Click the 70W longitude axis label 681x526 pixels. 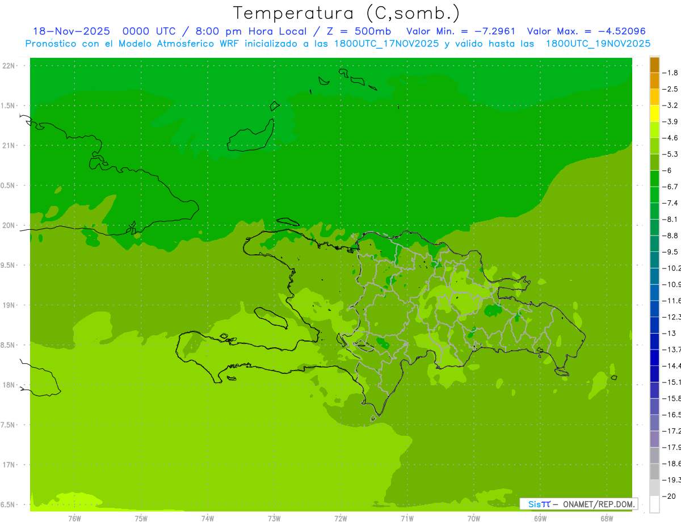coord(474,519)
